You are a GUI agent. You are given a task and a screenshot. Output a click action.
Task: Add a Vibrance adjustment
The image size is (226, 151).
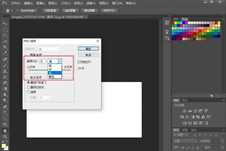coord(206,111)
